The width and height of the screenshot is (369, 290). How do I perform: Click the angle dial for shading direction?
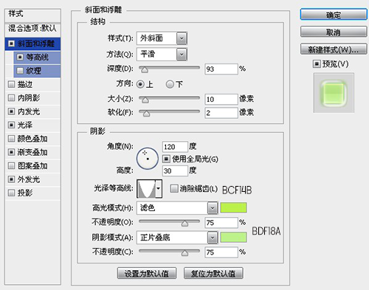click(148, 159)
